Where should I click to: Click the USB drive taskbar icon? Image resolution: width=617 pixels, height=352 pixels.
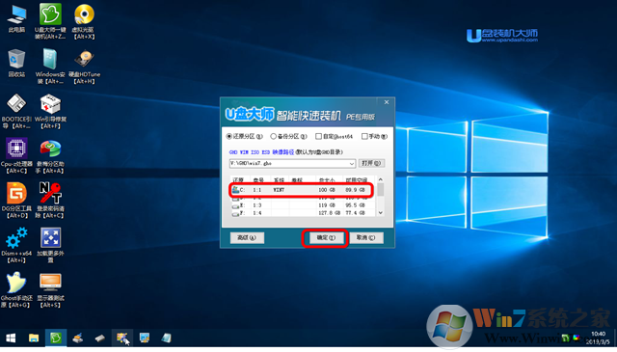(100, 338)
